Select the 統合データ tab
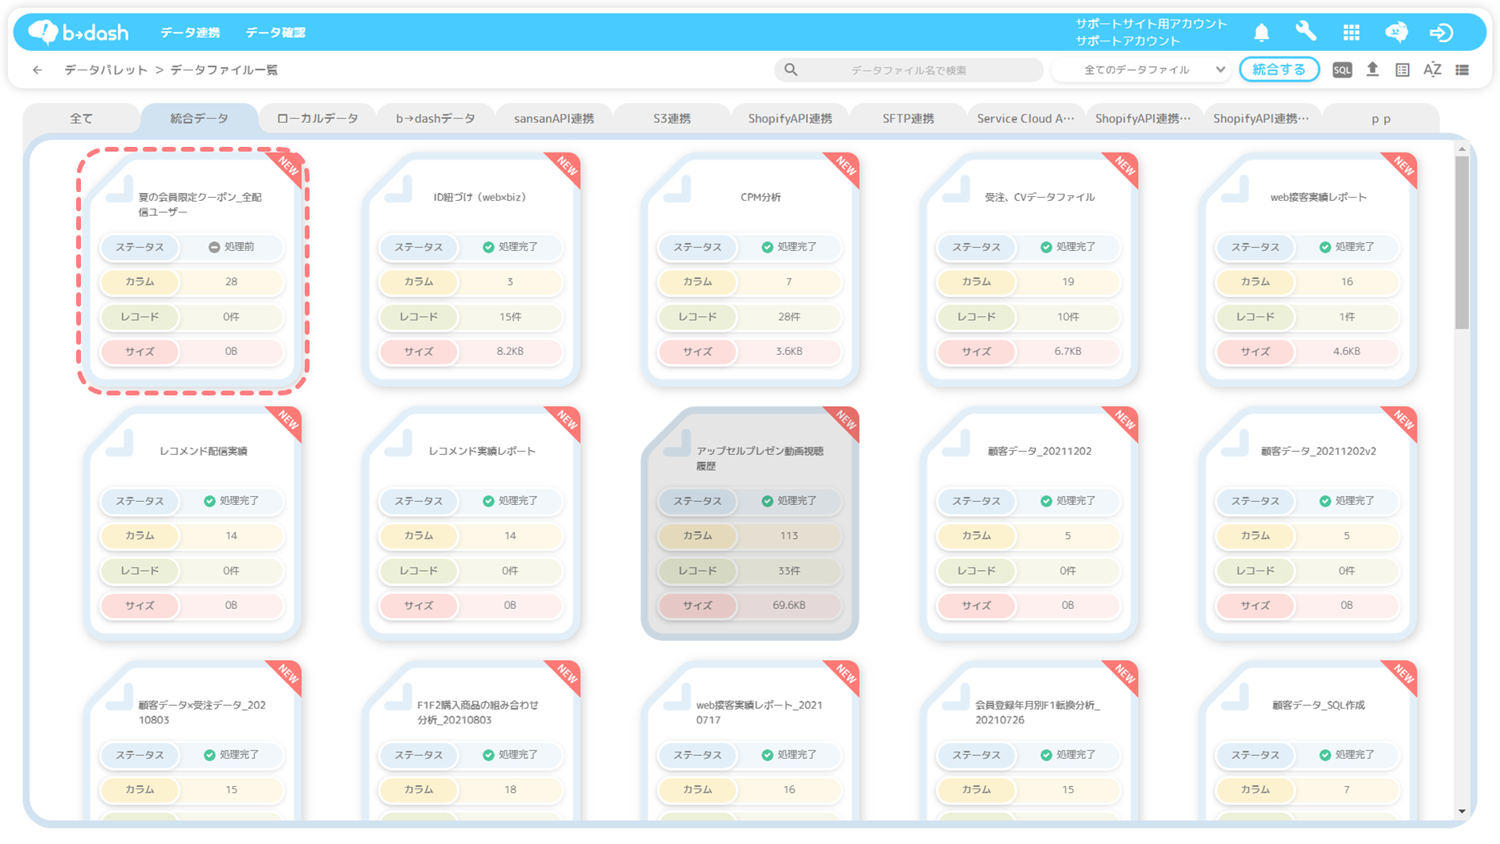Screen dimensions: 1500x844 click(x=199, y=118)
